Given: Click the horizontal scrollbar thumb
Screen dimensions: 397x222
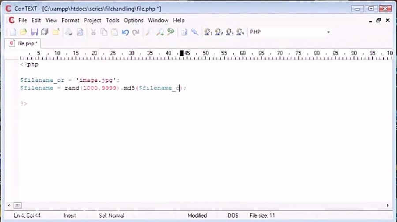Looking at the screenshot, I should click(18, 205).
